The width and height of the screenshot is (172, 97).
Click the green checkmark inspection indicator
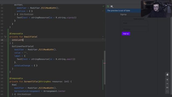tap(103, 6)
